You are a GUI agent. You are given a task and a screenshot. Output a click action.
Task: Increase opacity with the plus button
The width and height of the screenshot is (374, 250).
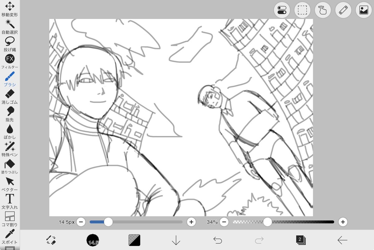point(343,222)
